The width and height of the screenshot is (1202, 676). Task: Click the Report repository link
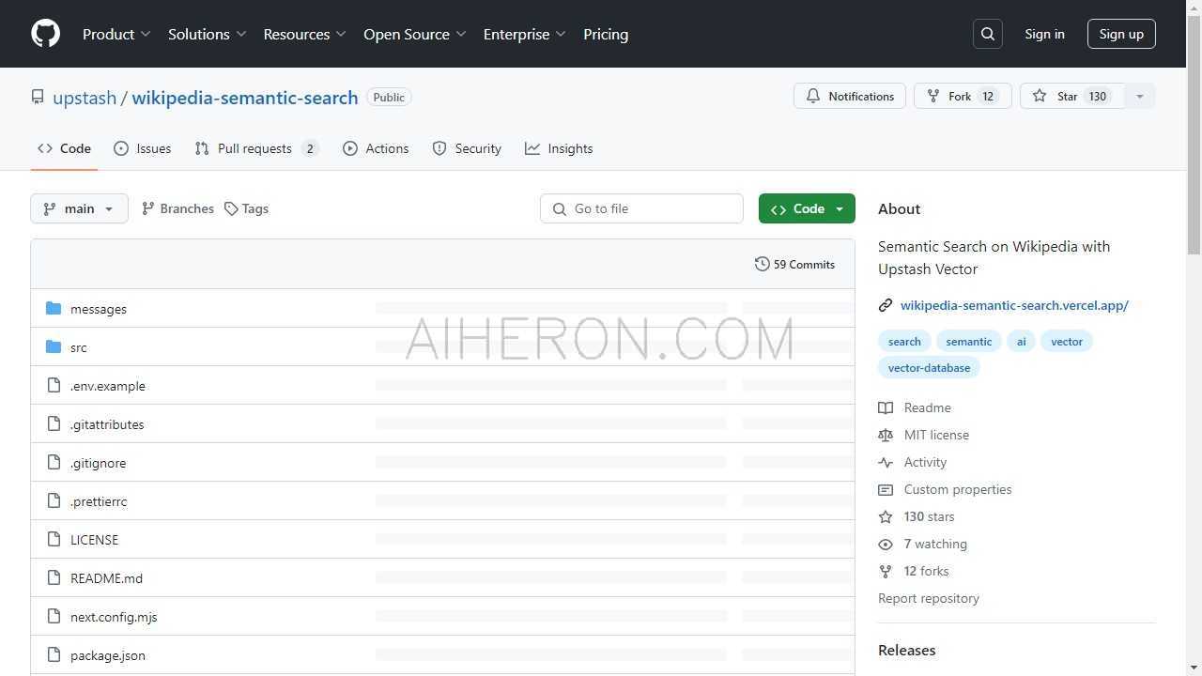[929, 598]
